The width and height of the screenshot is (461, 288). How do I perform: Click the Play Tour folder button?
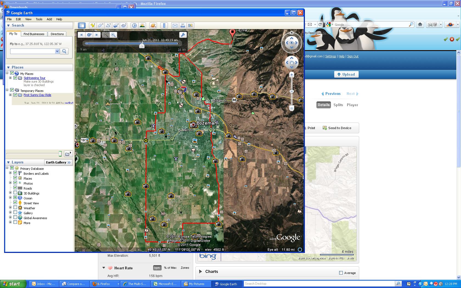click(68, 154)
